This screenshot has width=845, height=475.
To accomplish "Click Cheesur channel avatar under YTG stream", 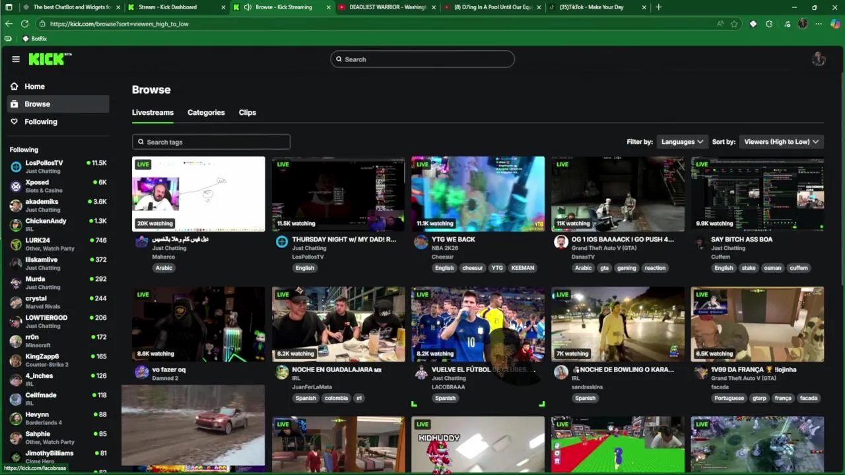I will tap(421, 242).
